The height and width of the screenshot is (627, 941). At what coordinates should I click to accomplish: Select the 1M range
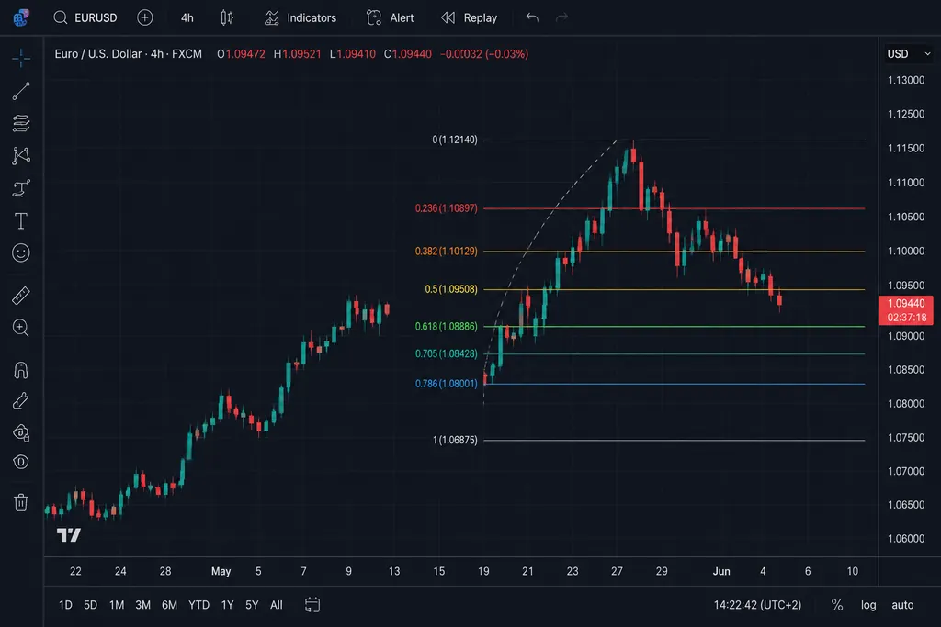click(x=117, y=605)
